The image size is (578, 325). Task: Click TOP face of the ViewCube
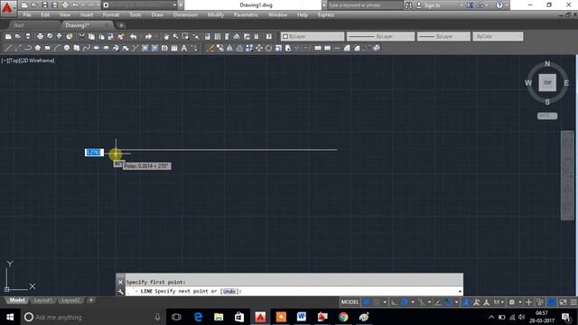(x=547, y=83)
